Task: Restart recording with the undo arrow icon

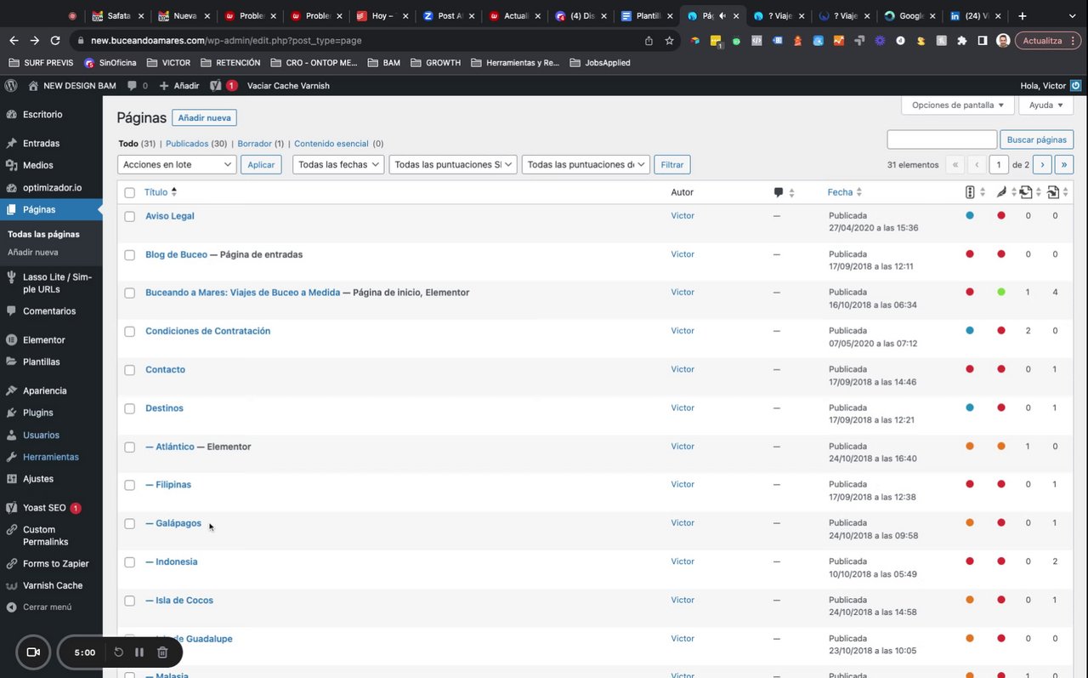Action: click(x=119, y=652)
